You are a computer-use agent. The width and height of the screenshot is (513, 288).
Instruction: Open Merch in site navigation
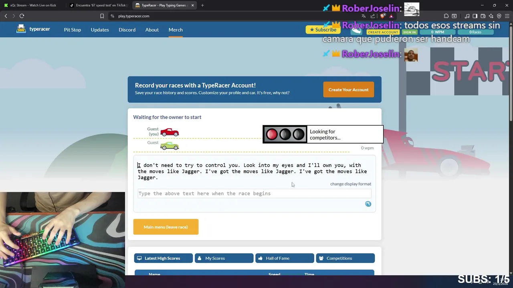pos(176,30)
